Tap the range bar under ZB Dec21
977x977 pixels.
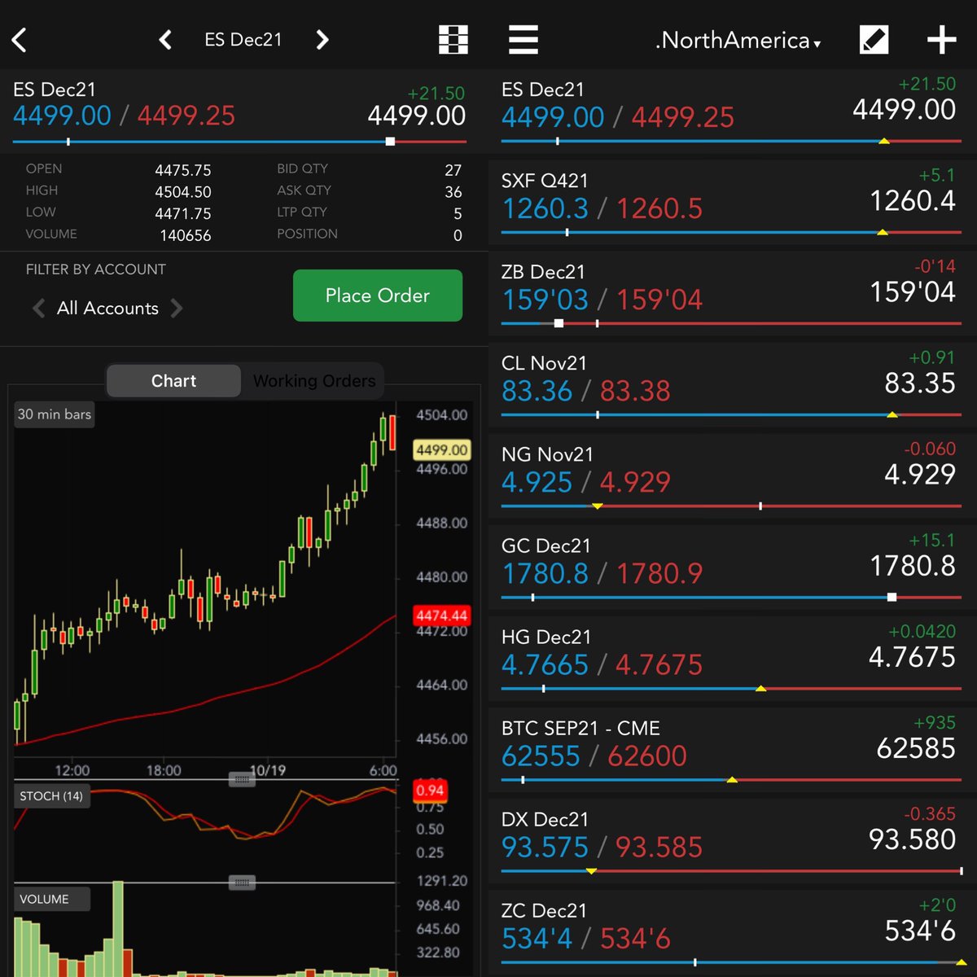tap(731, 323)
